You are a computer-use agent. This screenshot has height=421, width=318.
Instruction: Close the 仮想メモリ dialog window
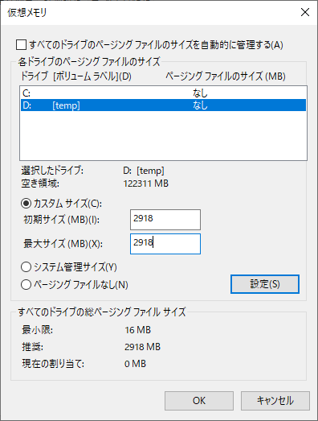305,12
